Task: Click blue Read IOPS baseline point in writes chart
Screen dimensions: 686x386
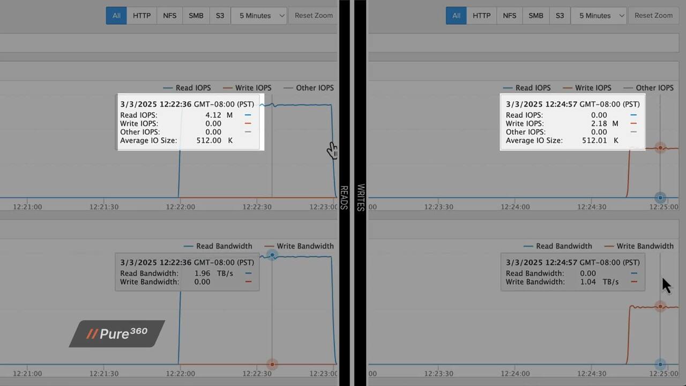Action: (x=660, y=198)
